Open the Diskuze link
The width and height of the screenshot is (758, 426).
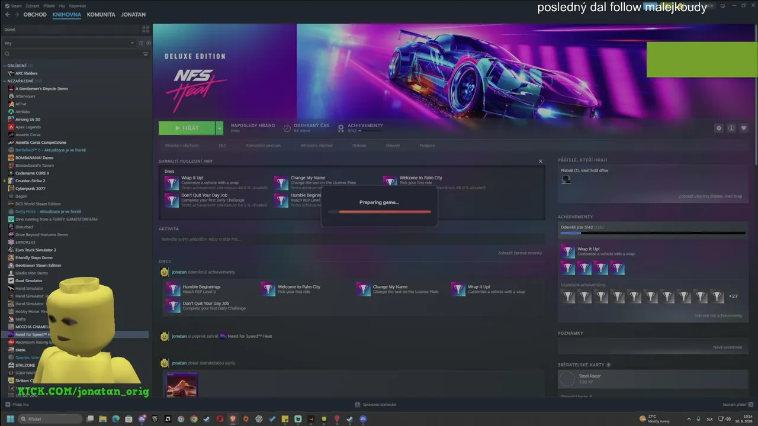click(359, 145)
